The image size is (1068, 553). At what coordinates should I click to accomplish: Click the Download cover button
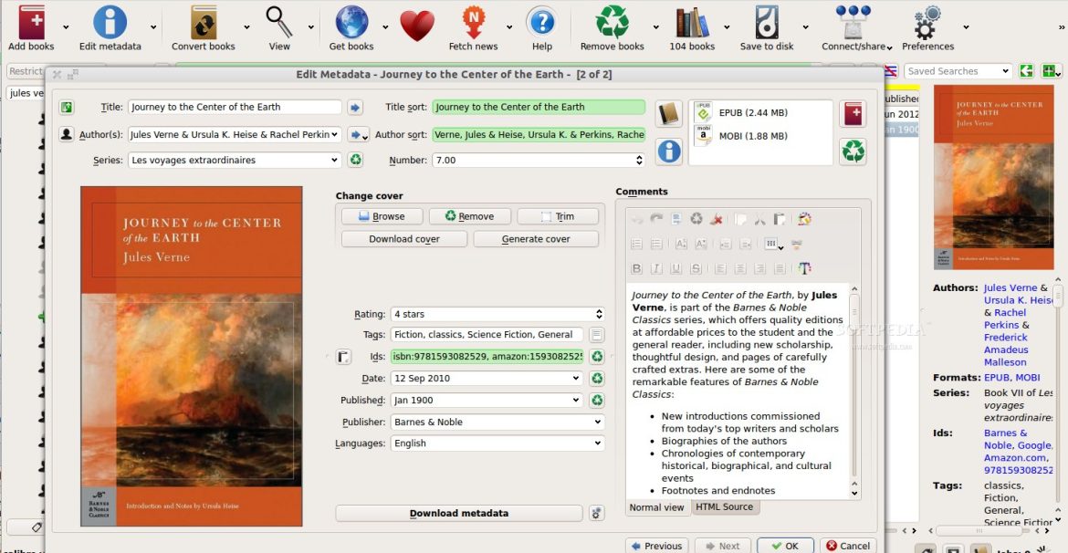coord(404,239)
